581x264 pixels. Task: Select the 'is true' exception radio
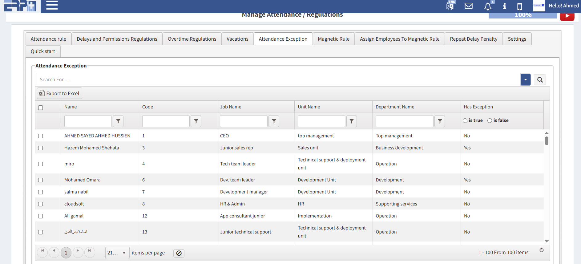465,121
